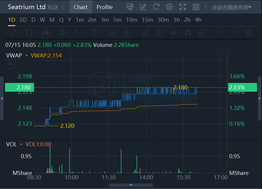Toggle the lock drawings icon
Viewport: 262px width, 189px height.
coord(160,33)
